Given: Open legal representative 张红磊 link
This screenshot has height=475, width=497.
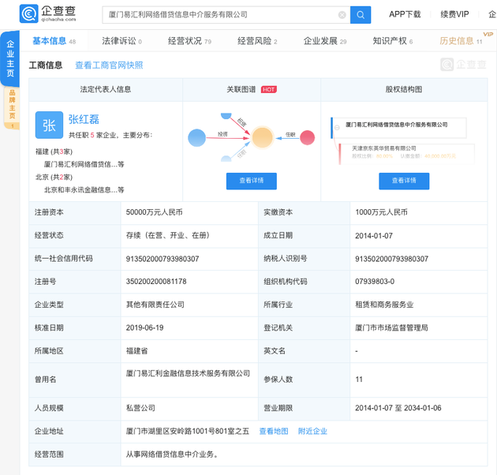Looking at the screenshot, I should pyautogui.click(x=84, y=119).
